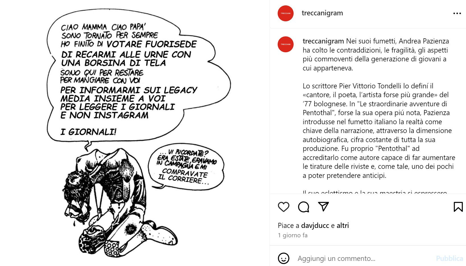This screenshot has height=266, width=466.
Task: Open the three-dot more options menu
Action: [x=457, y=13]
